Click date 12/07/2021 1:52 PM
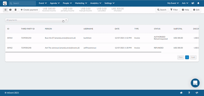Viewport: 204px width, 96px height. pos(123,38)
